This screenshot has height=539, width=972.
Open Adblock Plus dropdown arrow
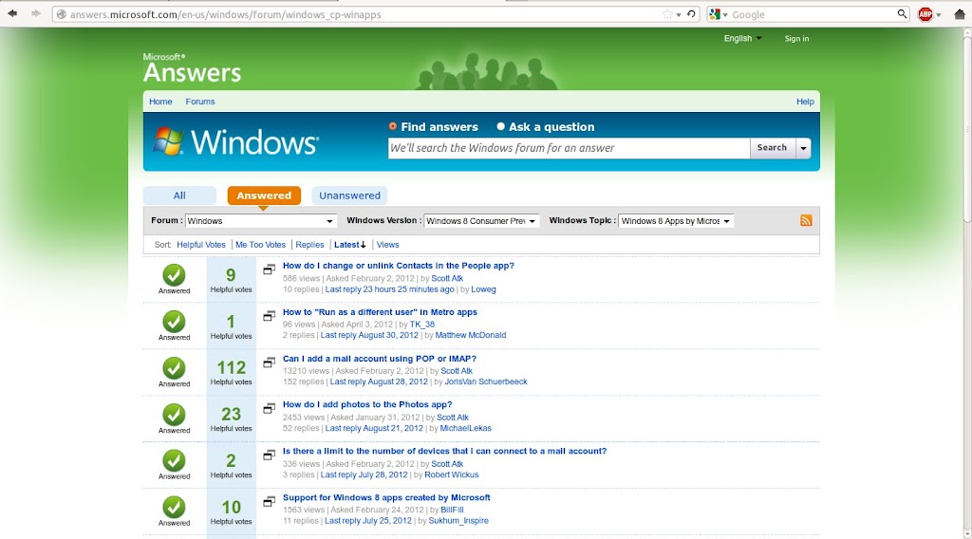(939, 15)
